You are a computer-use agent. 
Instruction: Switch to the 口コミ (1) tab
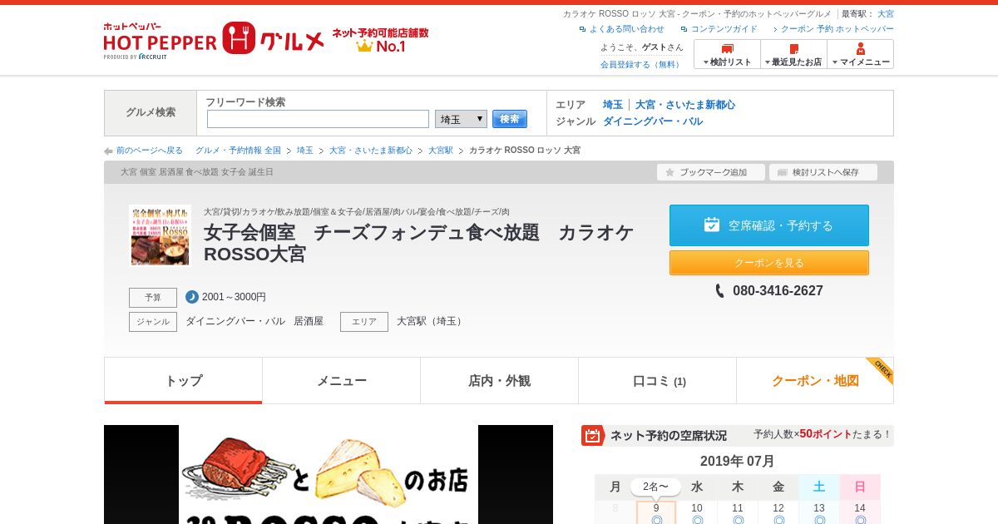[x=657, y=381]
